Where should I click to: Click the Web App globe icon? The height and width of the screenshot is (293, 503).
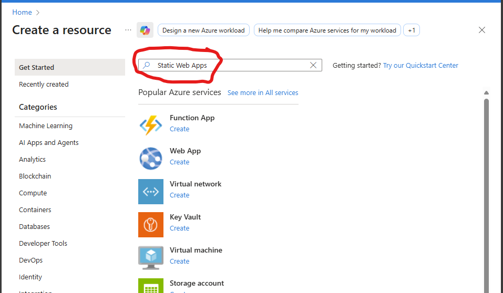pyautogui.click(x=151, y=159)
